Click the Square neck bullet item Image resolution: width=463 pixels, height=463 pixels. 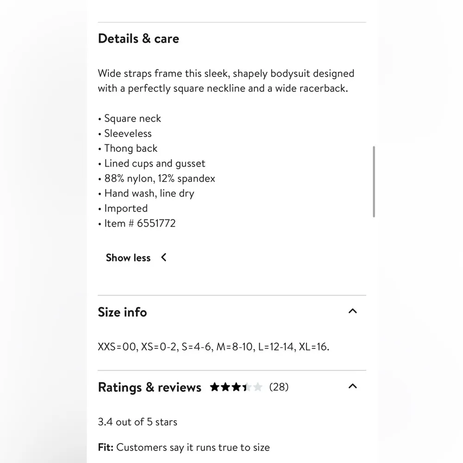pyautogui.click(x=132, y=119)
